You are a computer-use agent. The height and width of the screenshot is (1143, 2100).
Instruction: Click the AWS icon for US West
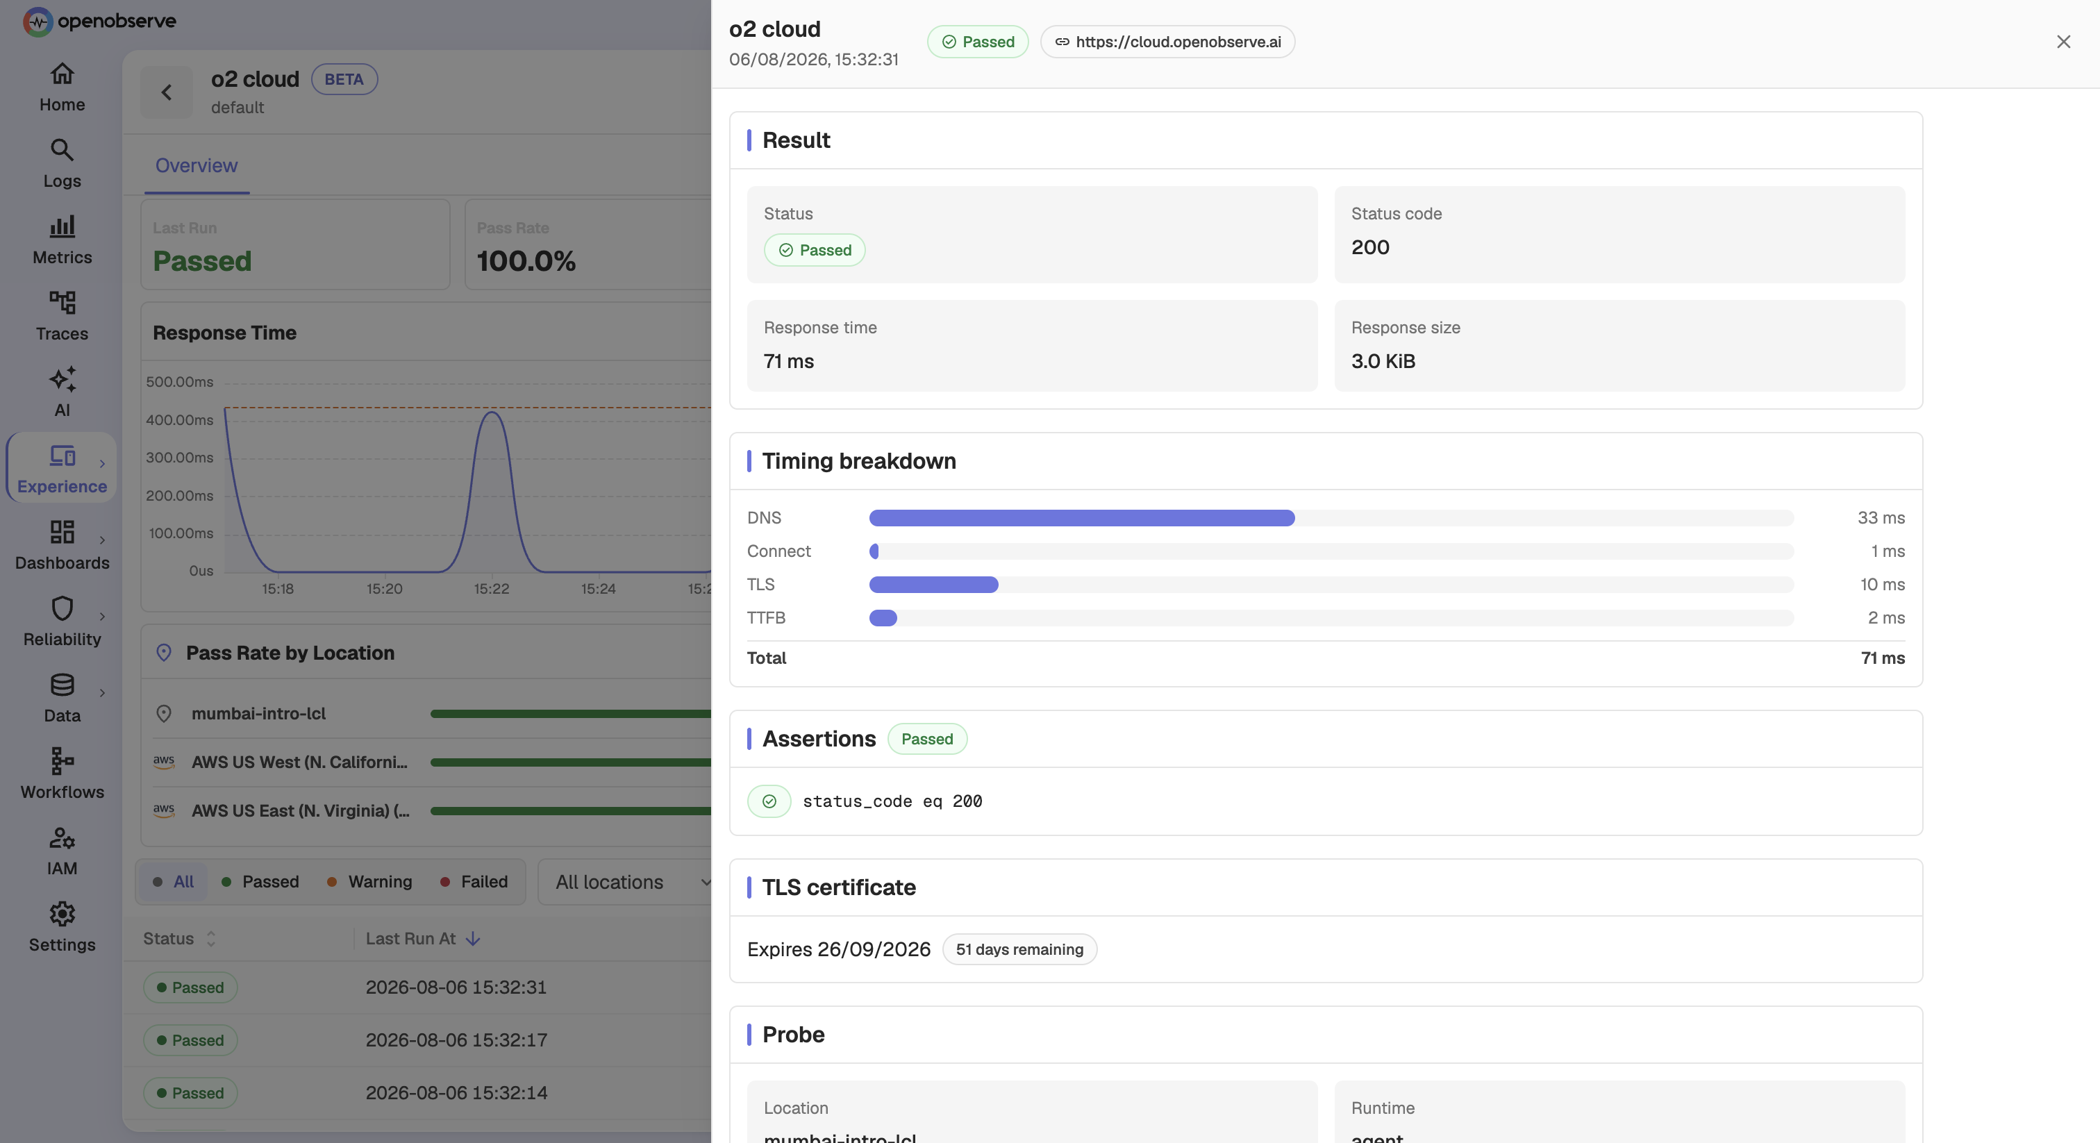(x=164, y=762)
